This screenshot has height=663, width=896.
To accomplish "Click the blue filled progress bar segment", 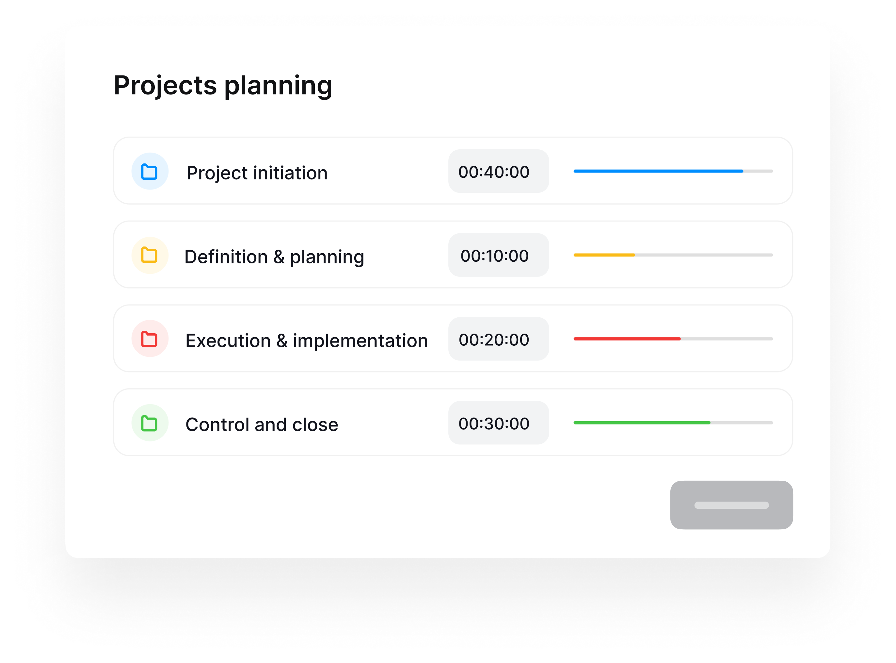I will 658,171.
